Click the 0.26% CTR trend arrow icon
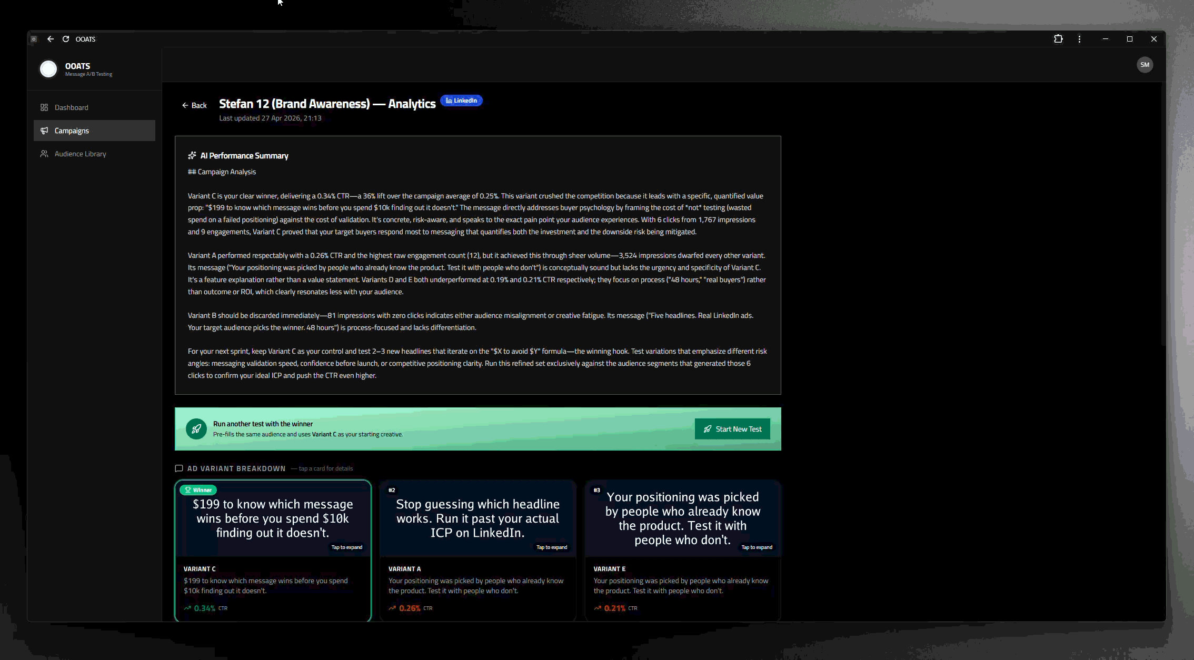This screenshot has height=660, width=1194. pyautogui.click(x=392, y=608)
